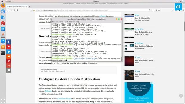The height and width of the screenshot is (104, 185).
Task: Click the scroll-to-top circle button
Action: click(181, 96)
